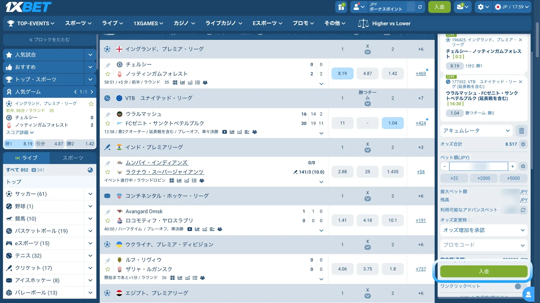Open the messages envelope icon
Viewport: 540px width, 303px height.
pyautogui.click(x=463, y=7)
